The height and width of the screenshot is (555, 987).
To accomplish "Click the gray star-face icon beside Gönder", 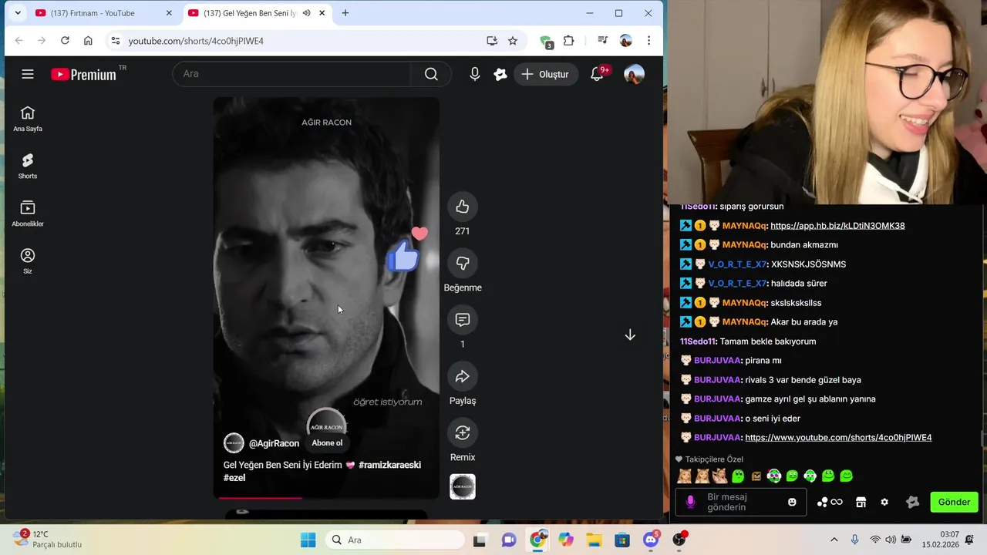I will click(x=913, y=503).
